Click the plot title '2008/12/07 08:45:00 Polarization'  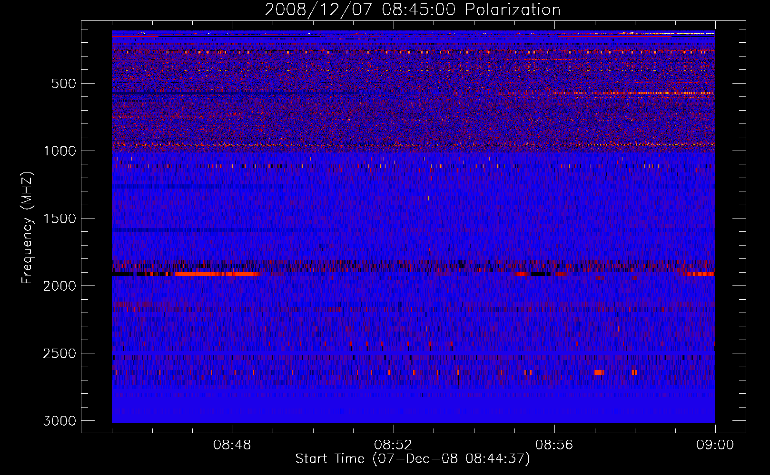click(x=413, y=9)
